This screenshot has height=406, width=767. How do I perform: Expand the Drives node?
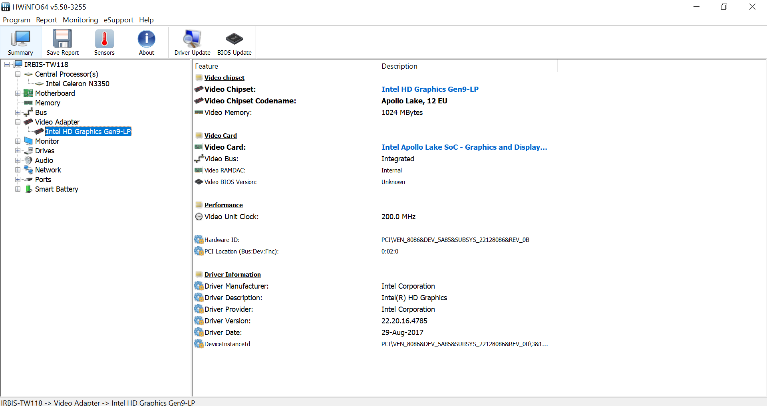point(18,151)
